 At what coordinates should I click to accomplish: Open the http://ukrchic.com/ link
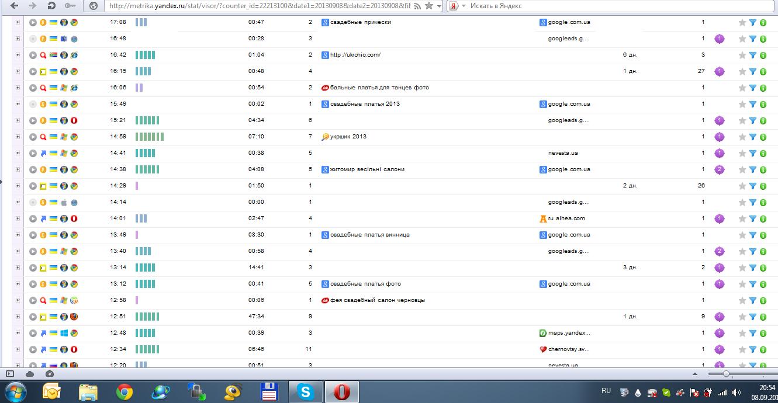click(x=355, y=55)
